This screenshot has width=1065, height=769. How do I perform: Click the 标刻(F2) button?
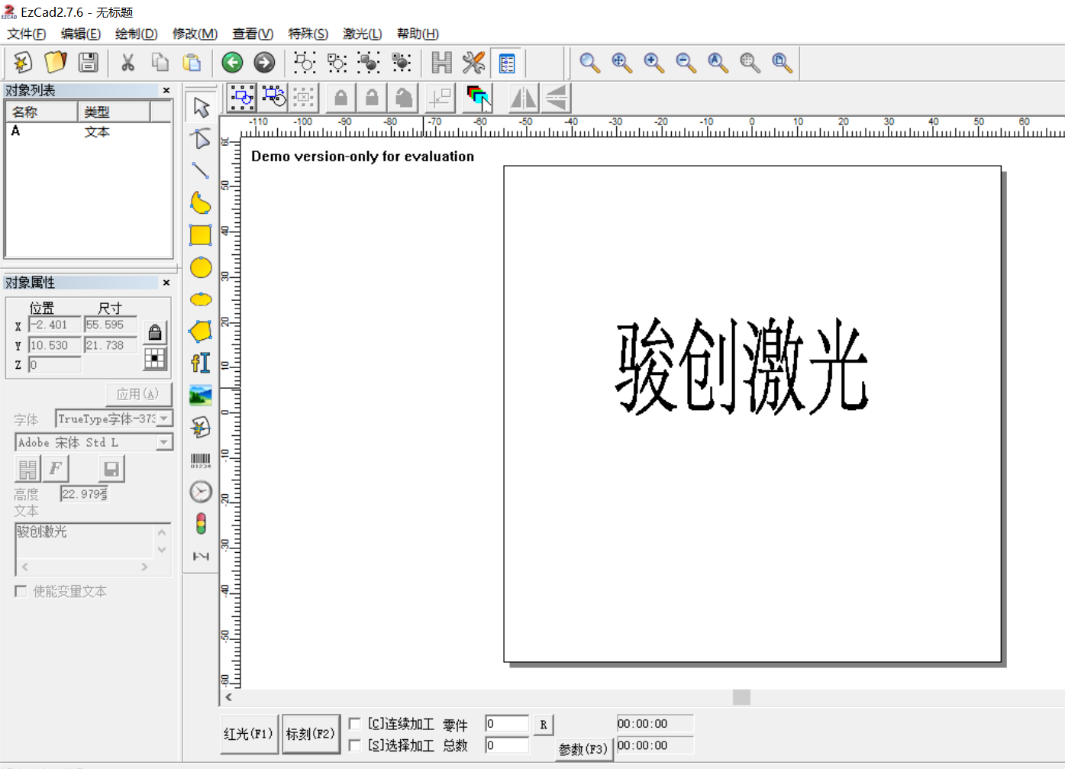click(x=311, y=734)
